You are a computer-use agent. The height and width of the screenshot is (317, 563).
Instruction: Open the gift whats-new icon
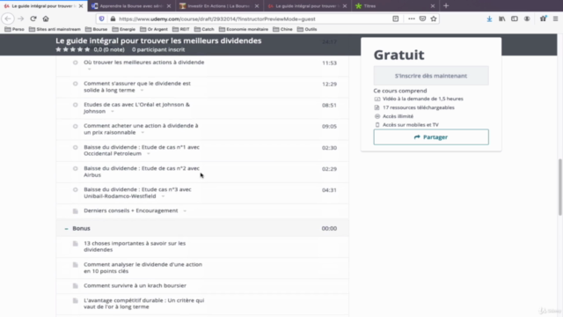pos(544,18)
